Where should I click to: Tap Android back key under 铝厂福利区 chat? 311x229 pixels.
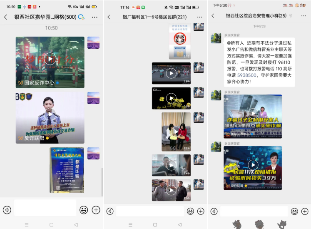tap(180, 225)
